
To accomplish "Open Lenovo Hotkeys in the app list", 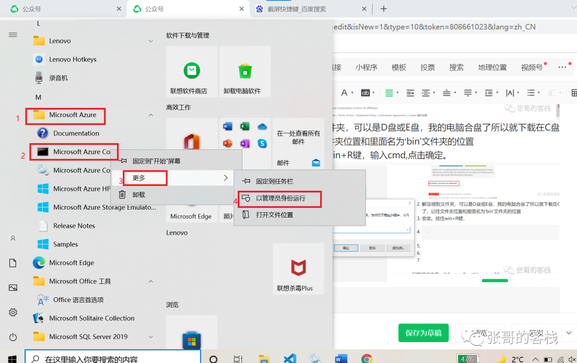I will tap(65, 59).
